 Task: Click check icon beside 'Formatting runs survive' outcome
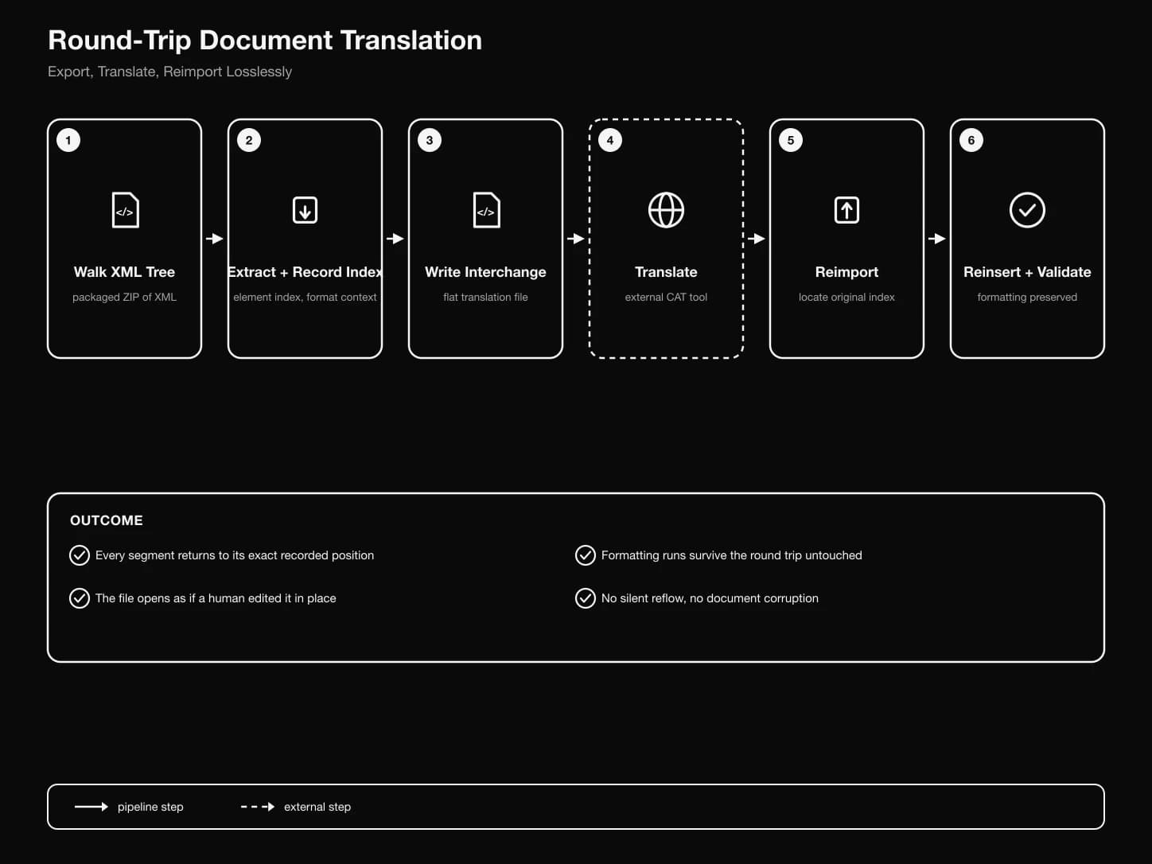pos(586,555)
